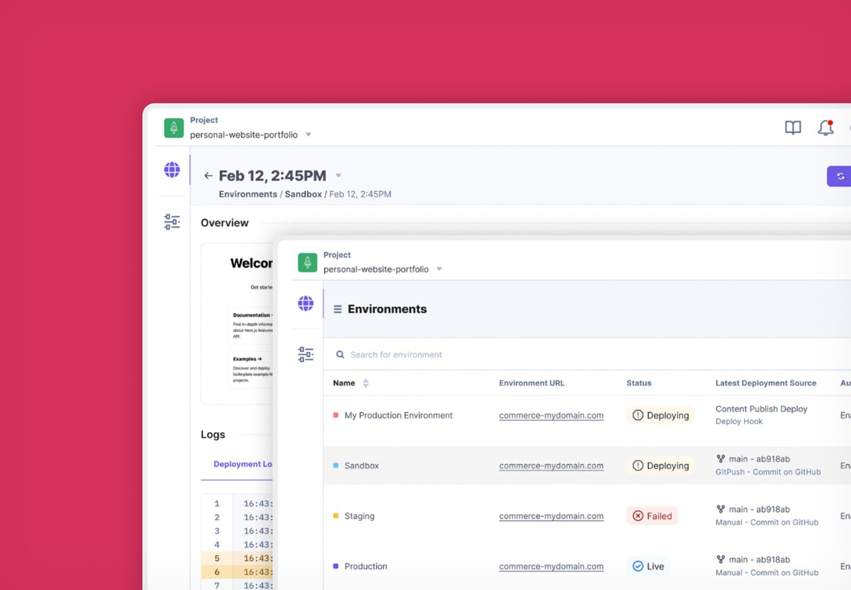Click the Status column header
The height and width of the screenshot is (590, 851).
point(639,383)
